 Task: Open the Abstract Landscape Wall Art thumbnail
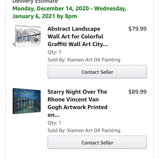pyautogui.click(x=26, y=36)
